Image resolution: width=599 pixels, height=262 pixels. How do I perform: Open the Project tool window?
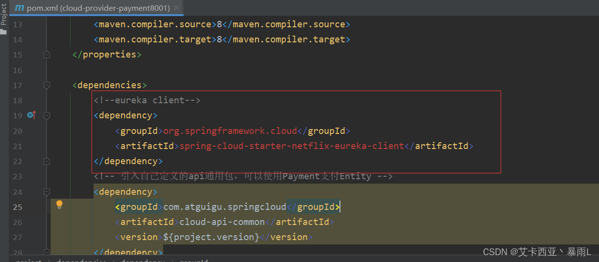(x=4, y=18)
